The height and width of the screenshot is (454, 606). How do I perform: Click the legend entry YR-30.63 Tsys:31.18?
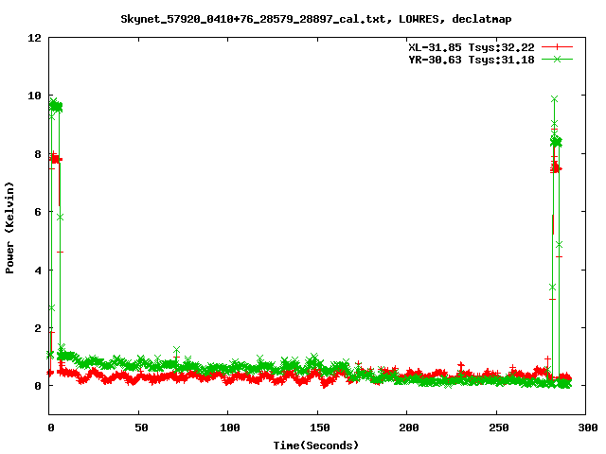coord(472,60)
